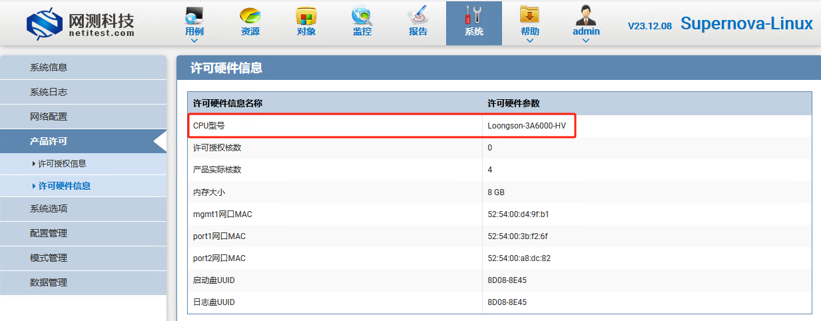This screenshot has height=321, width=821.
Task: Open the 报告 reports icon
Action: coord(418,15)
